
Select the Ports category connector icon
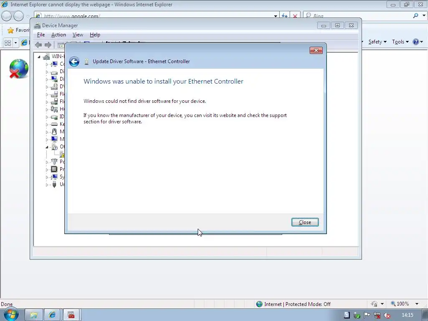click(x=54, y=162)
